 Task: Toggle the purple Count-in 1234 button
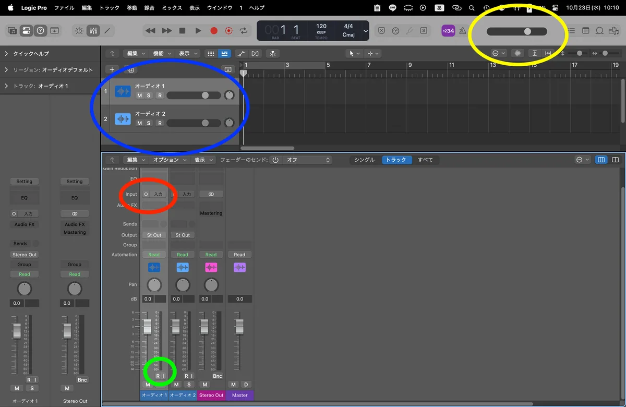(x=448, y=31)
